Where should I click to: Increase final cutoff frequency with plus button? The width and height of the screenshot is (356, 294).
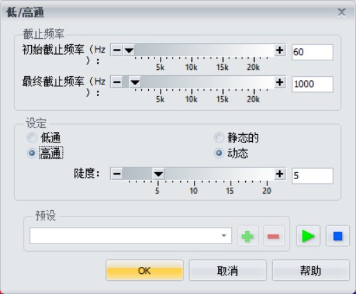pyautogui.click(x=280, y=82)
